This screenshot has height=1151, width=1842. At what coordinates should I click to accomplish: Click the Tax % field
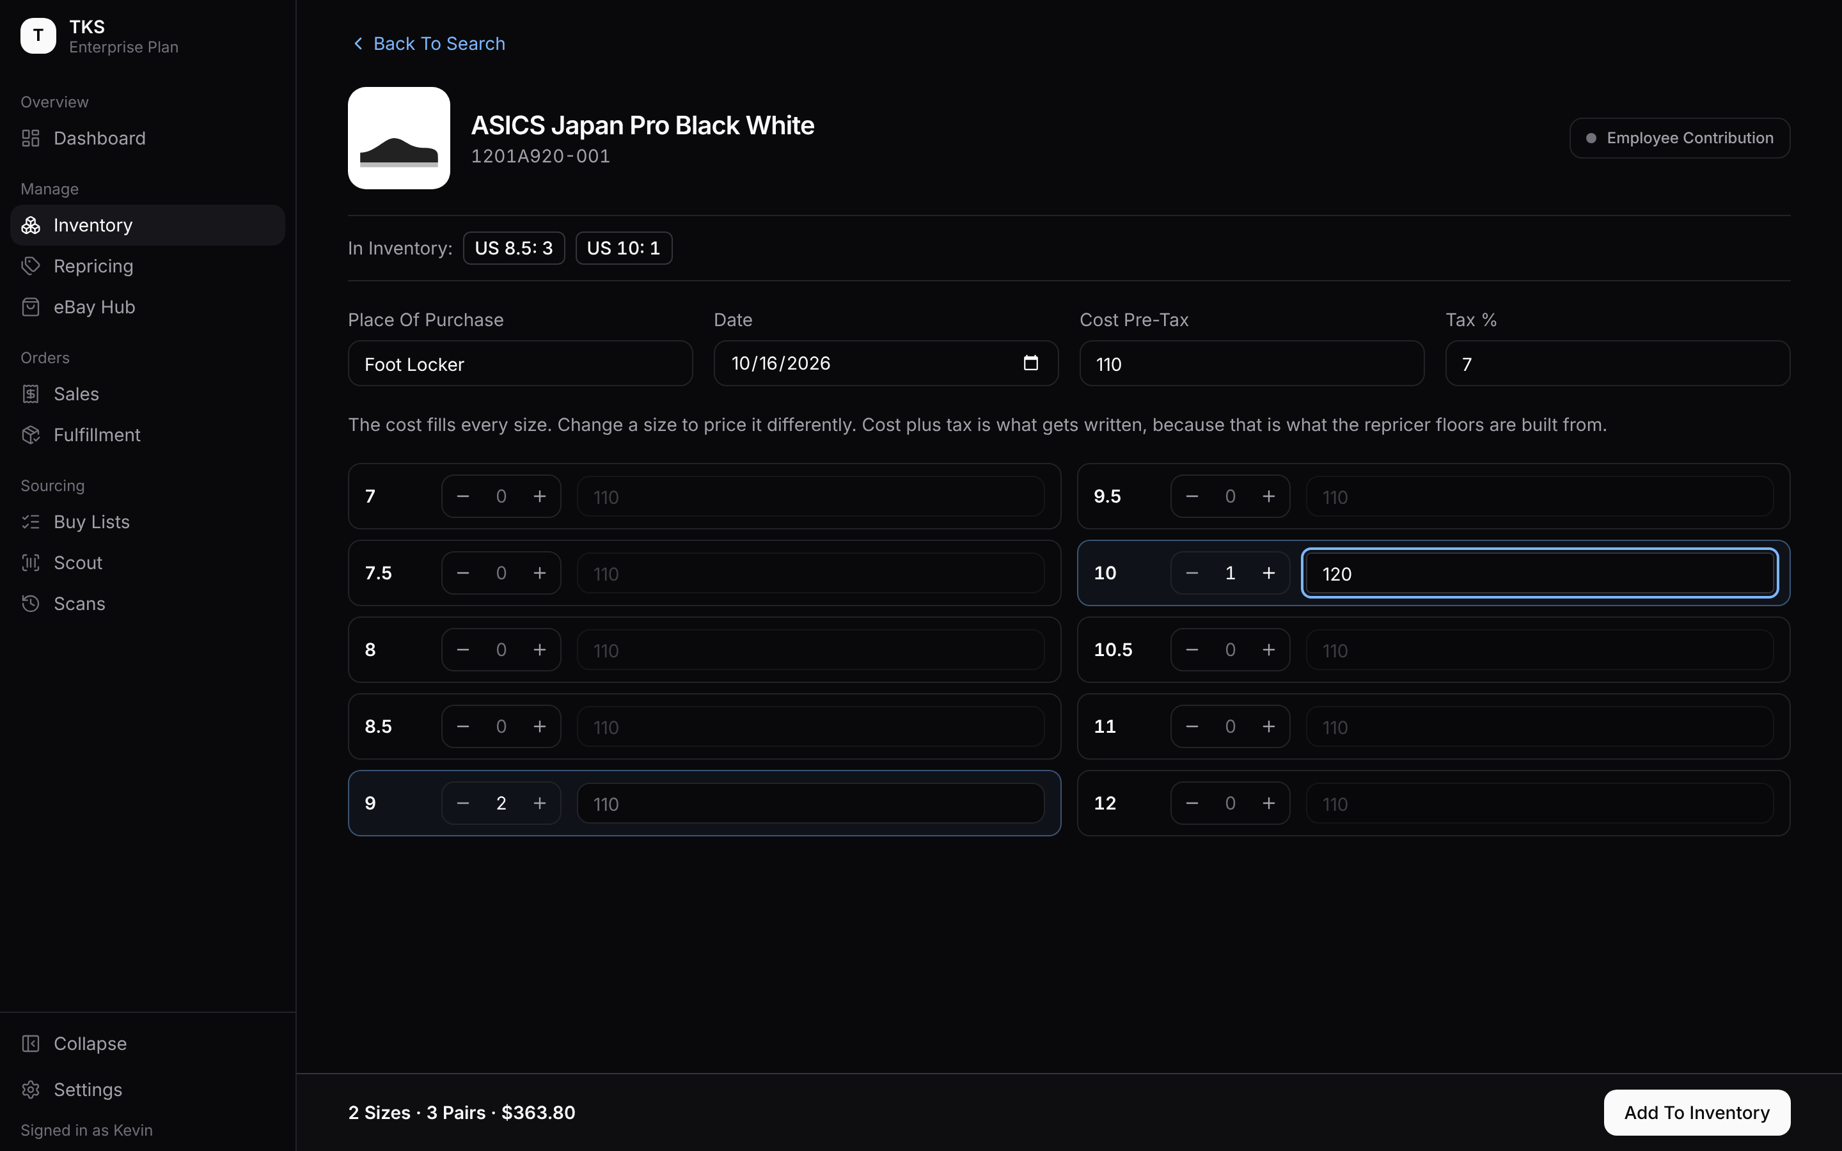1618,363
